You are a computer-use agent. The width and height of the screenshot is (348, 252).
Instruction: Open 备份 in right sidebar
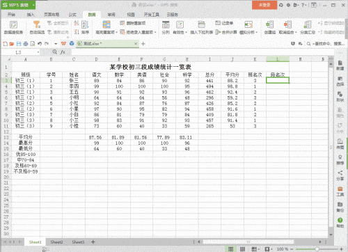click(x=340, y=207)
